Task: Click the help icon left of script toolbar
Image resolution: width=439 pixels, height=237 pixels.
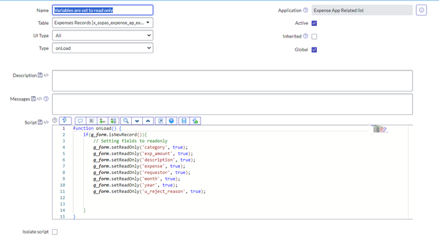Action: point(55,120)
